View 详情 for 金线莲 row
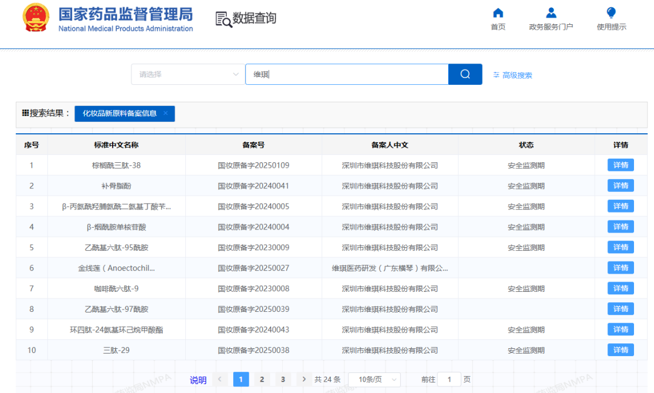The width and height of the screenshot is (654, 393). pyautogui.click(x=621, y=268)
